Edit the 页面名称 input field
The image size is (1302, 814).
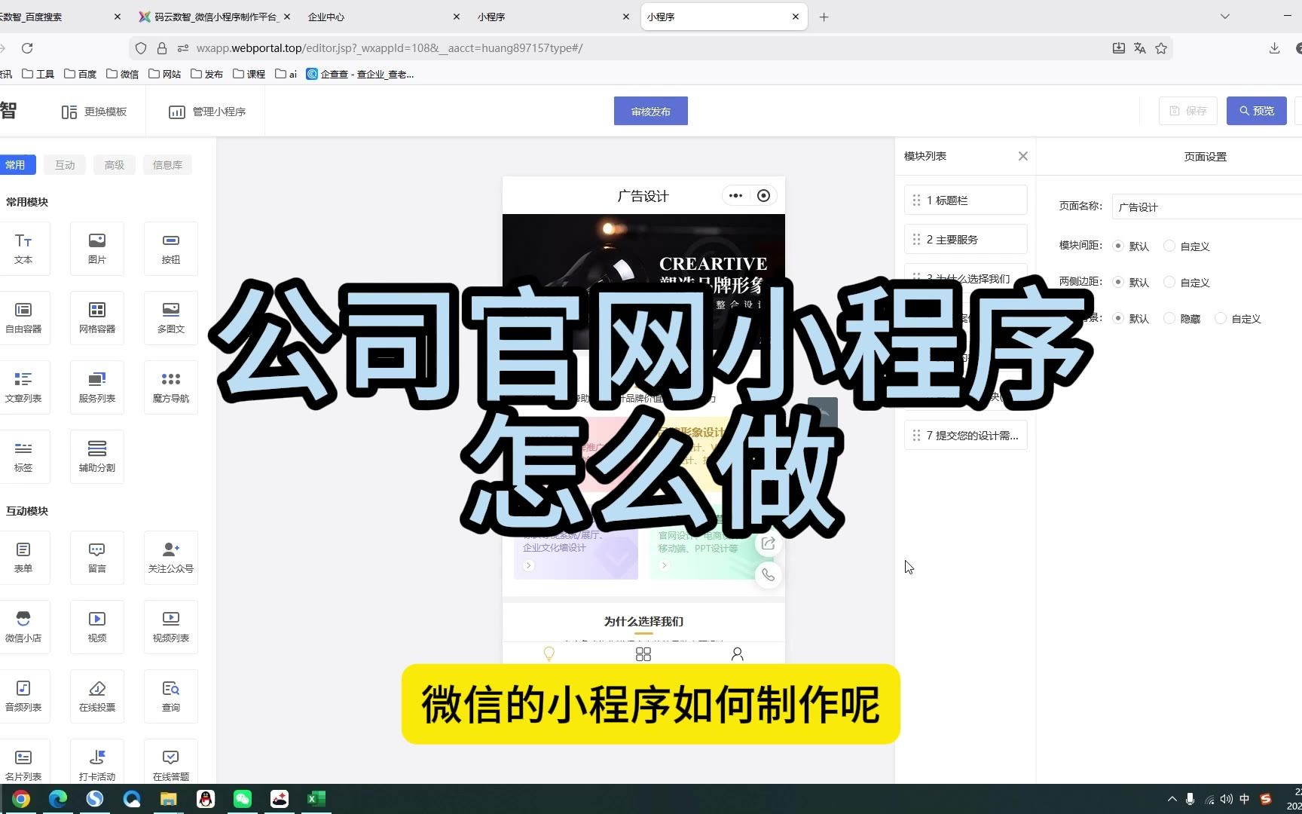point(1207,207)
